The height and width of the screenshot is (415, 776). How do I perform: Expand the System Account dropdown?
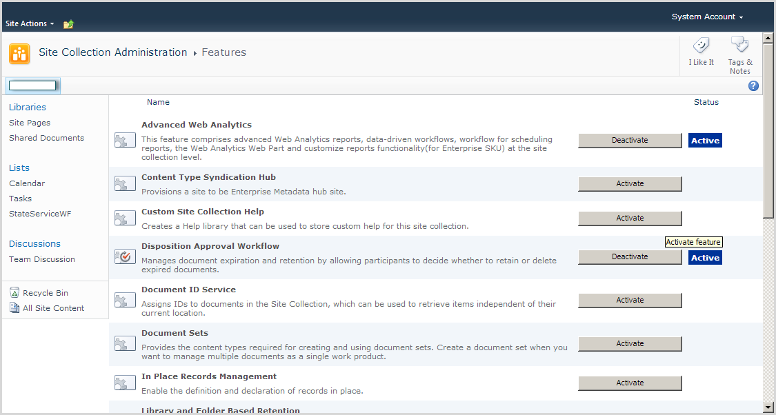(707, 17)
